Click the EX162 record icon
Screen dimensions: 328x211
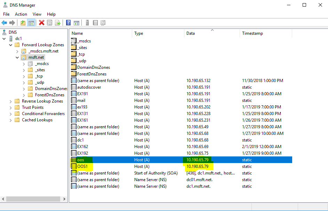[73, 147]
